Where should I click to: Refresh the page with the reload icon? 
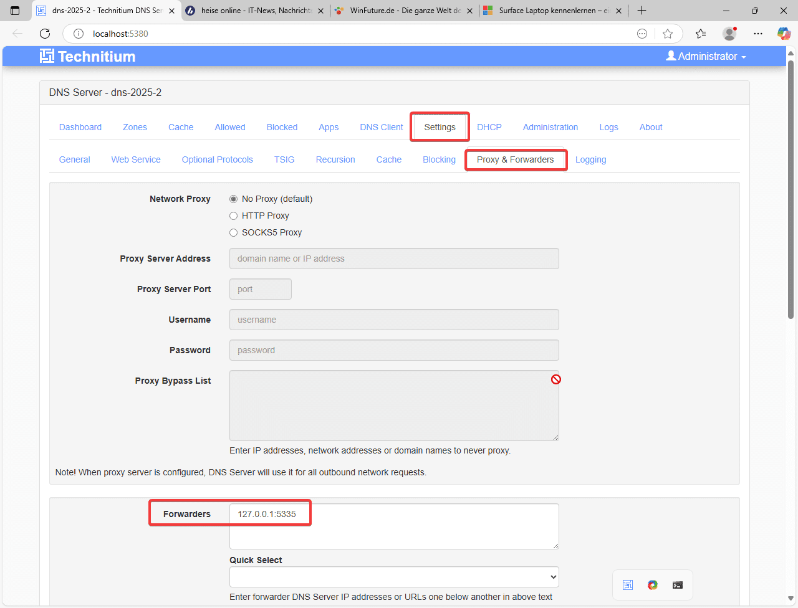45,34
